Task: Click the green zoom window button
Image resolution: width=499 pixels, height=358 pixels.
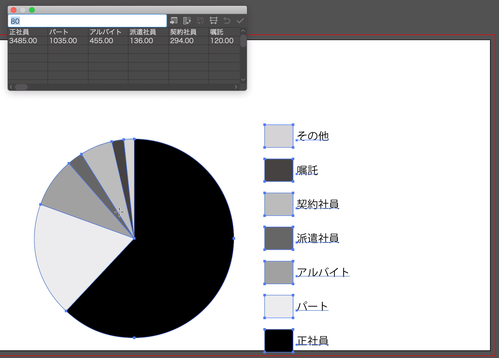Action: coord(32,10)
